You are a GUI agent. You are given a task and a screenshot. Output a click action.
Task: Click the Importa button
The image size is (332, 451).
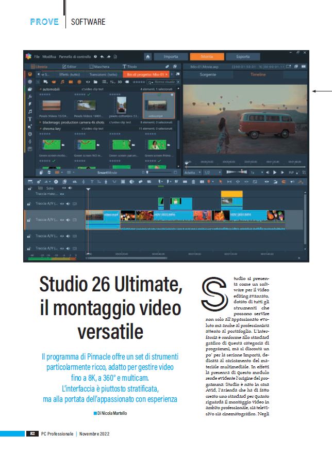171,57
